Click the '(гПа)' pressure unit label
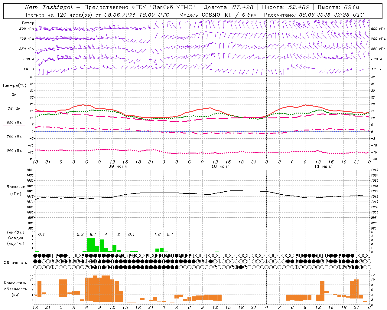The height and width of the screenshot is (310, 387). click(16, 194)
